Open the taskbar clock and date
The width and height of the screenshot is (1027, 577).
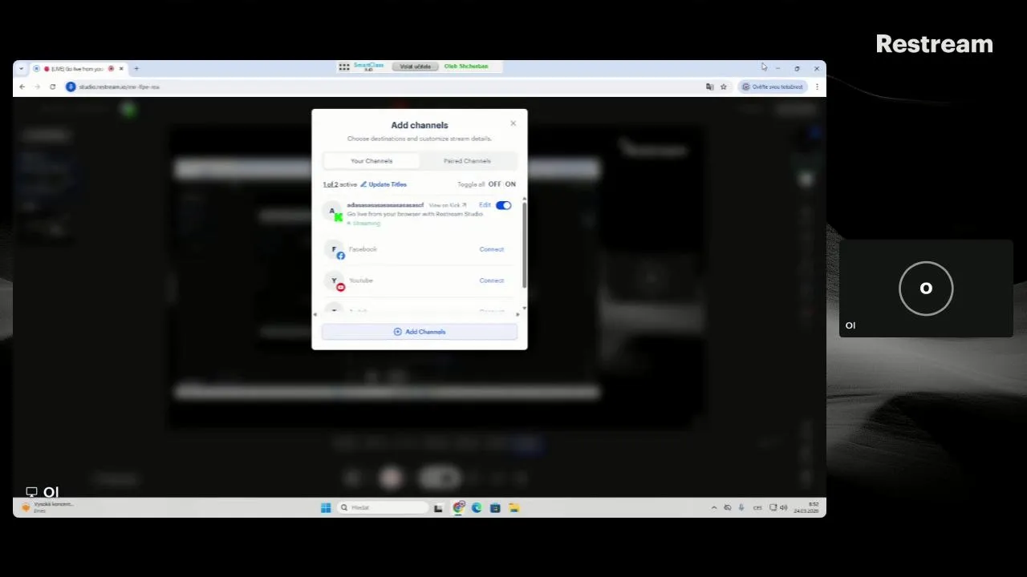pyautogui.click(x=806, y=507)
